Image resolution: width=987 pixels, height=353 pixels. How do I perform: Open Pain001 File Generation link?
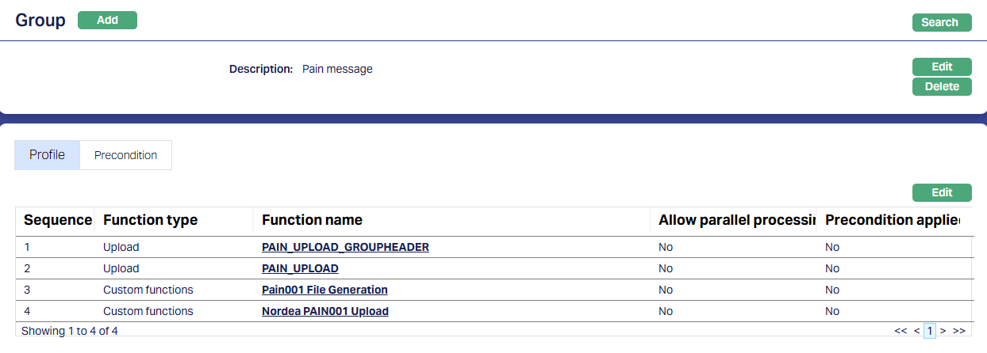tap(325, 290)
